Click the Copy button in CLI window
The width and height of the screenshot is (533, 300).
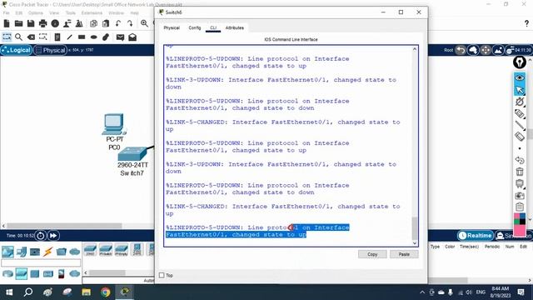click(x=372, y=254)
